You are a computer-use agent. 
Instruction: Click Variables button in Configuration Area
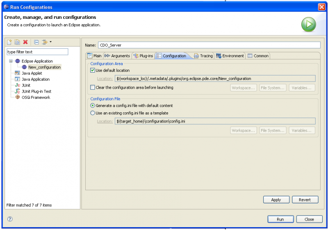(302, 88)
